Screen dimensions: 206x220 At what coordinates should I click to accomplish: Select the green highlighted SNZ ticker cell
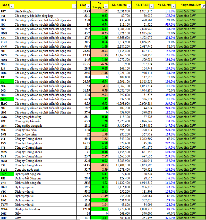pos(7,174)
